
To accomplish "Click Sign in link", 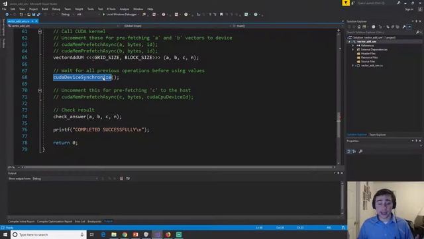I will [409, 9].
